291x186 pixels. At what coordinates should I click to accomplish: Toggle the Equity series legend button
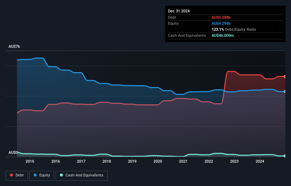(x=42, y=175)
